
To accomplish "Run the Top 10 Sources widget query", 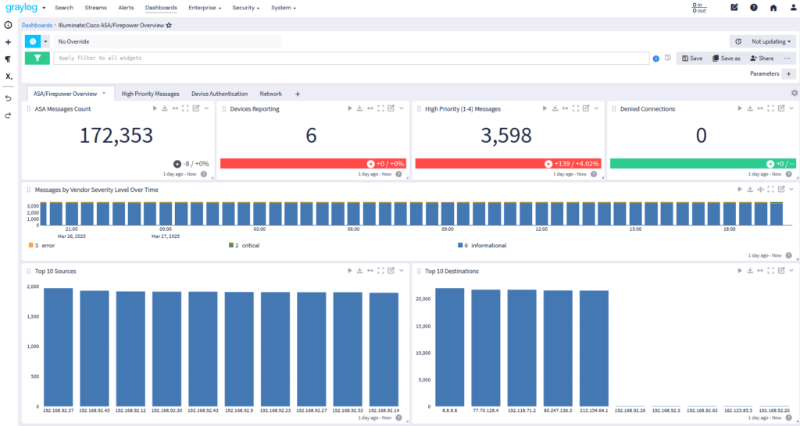I will click(x=350, y=271).
